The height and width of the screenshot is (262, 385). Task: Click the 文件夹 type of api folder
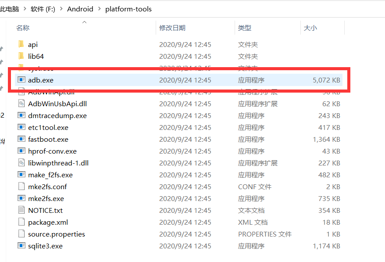coord(248,45)
